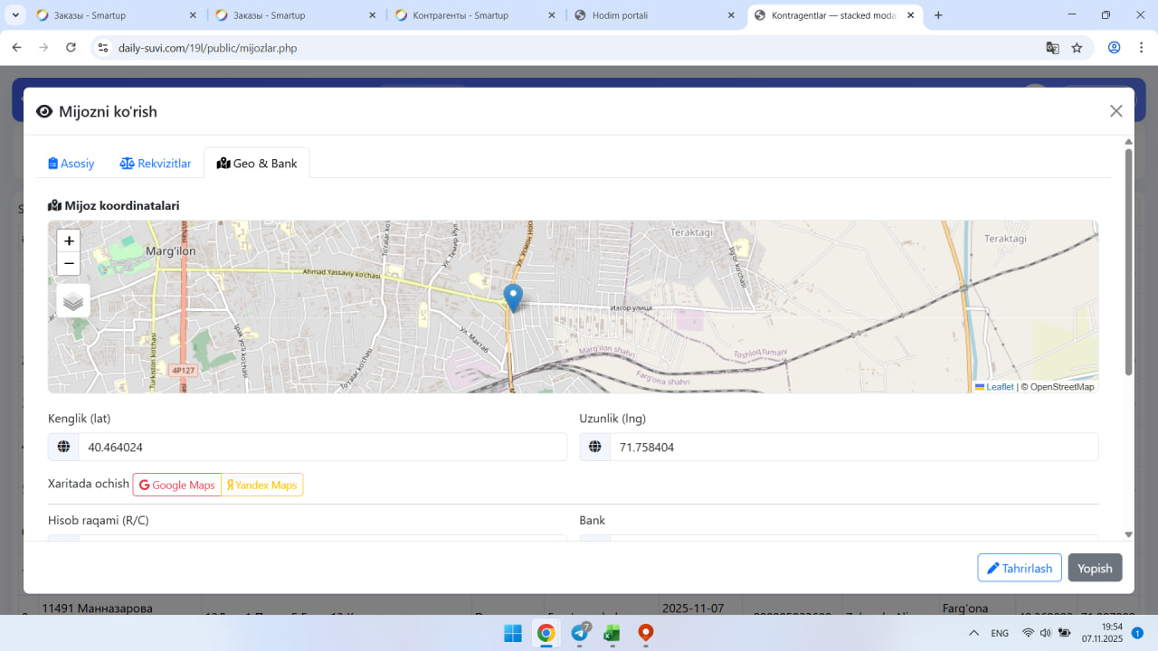Click the Kenglik latitude input field

click(321, 447)
